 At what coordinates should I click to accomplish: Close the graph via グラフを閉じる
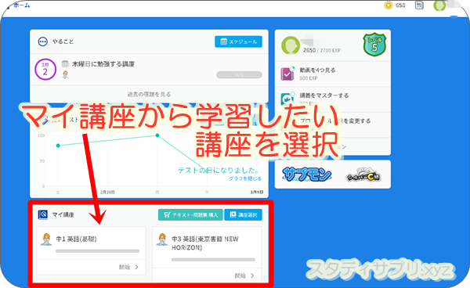(x=245, y=178)
